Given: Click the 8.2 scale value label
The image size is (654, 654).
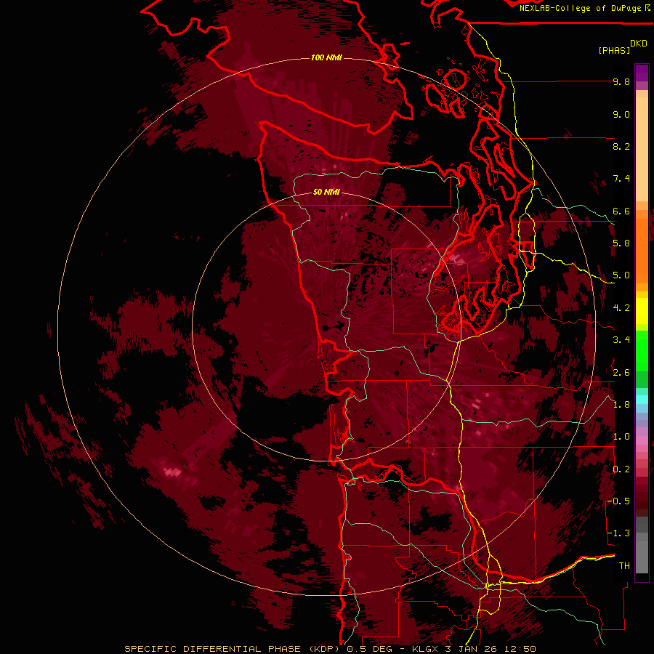Looking at the screenshot, I should pyautogui.click(x=621, y=146).
